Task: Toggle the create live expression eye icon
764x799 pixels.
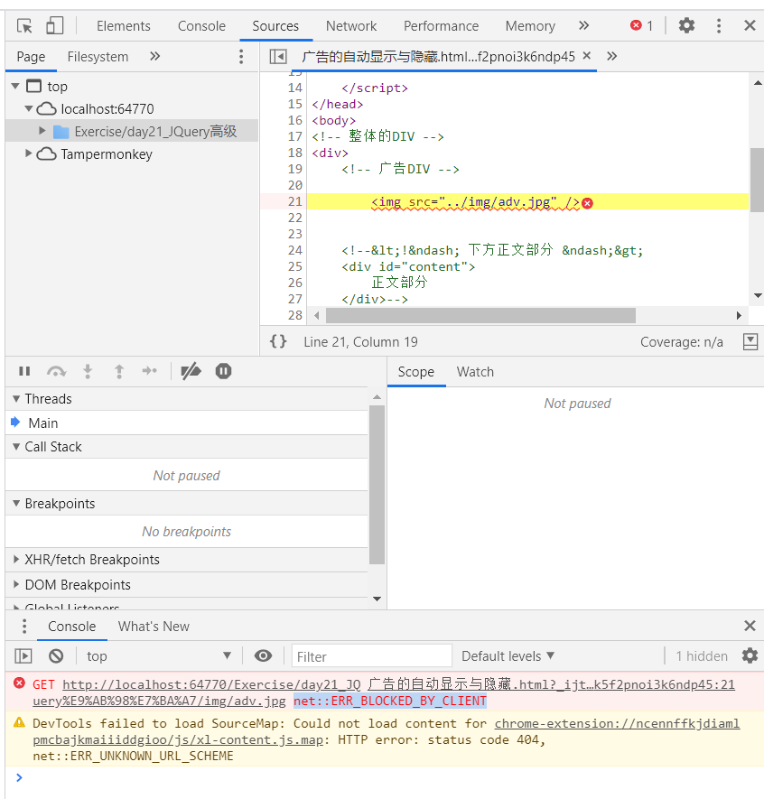Action: [x=261, y=655]
